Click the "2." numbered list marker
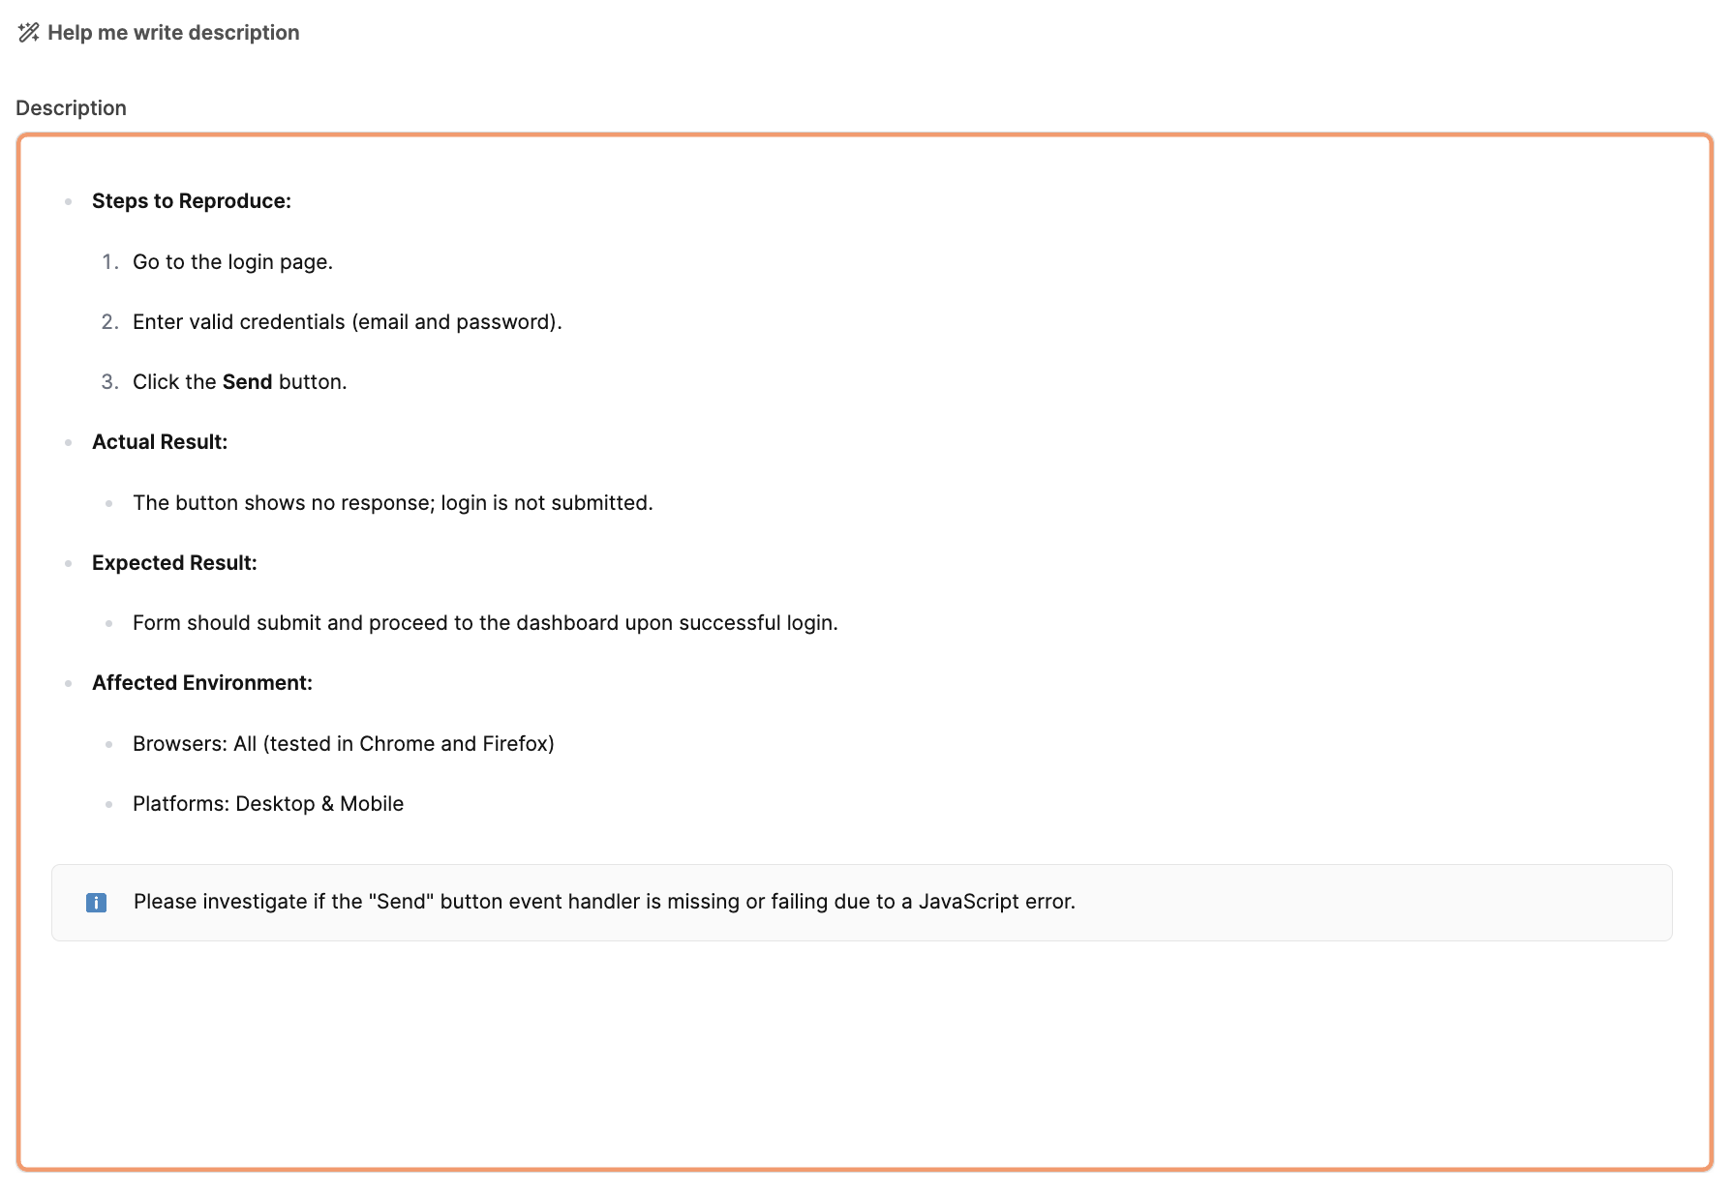The height and width of the screenshot is (1192, 1731). click(x=110, y=322)
